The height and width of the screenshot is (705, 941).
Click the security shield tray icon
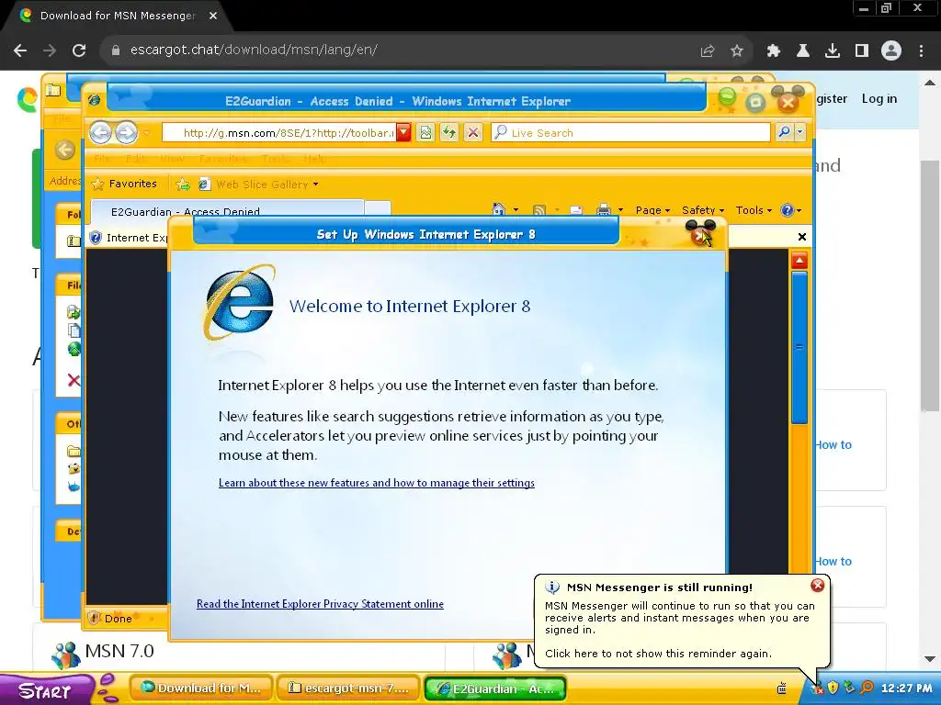[833, 688]
